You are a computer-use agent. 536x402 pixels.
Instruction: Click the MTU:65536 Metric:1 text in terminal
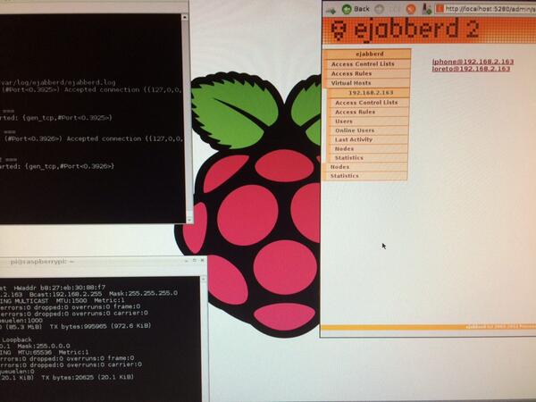click(54, 352)
